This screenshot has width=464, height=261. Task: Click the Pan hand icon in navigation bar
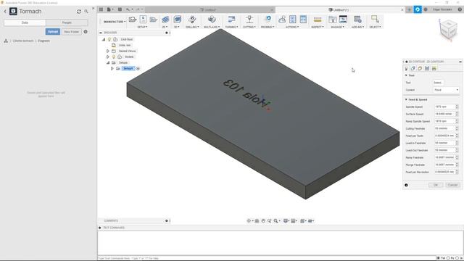click(x=263, y=220)
